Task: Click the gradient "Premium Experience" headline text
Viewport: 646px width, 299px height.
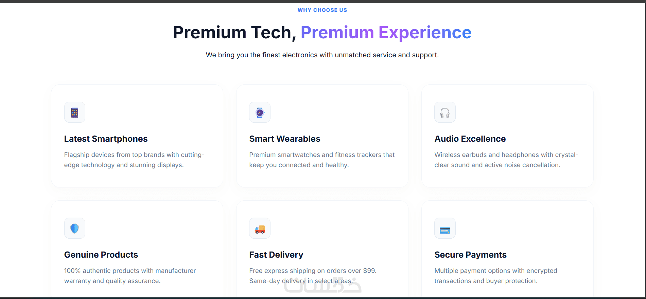Action: pyautogui.click(x=386, y=33)
